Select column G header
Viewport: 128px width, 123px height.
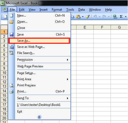pyautogui.click(x=119, y=27)
